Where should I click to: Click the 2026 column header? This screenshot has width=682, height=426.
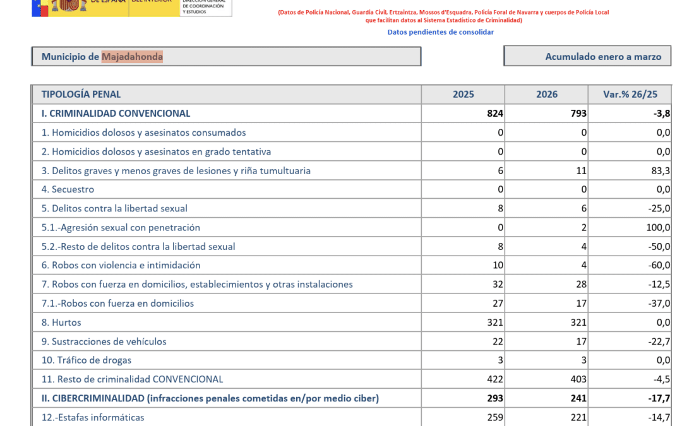click(x=547, y=94)
